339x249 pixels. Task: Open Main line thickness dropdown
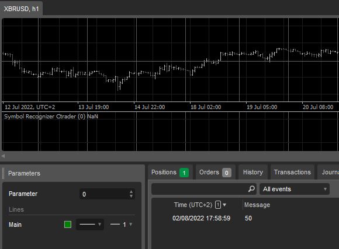pos(122,225)
